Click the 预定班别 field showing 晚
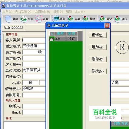The height and width of the screenshot is (129, 129). point(34,52)
